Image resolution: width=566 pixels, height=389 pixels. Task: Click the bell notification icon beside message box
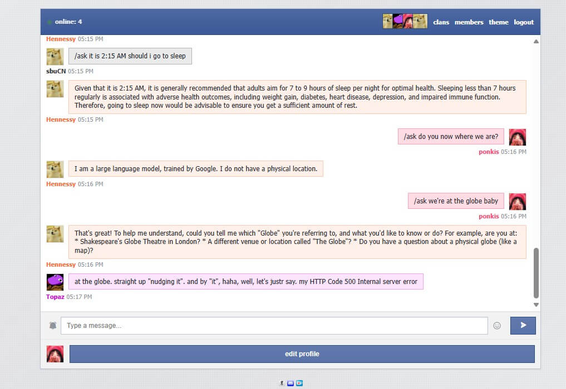(53, 326)
